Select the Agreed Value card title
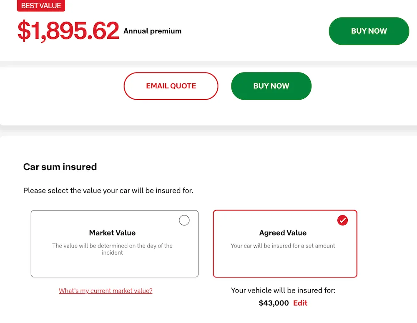Screen dimensions: 417x323 tap(283, 233)
